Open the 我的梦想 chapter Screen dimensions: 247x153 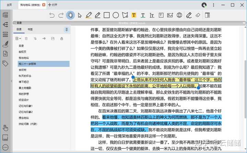point(24,94)
